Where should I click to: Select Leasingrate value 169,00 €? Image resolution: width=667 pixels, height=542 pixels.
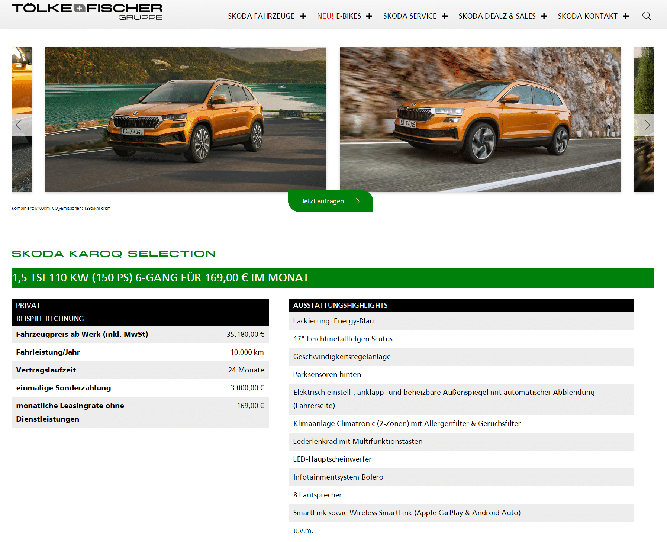point(251,406)
